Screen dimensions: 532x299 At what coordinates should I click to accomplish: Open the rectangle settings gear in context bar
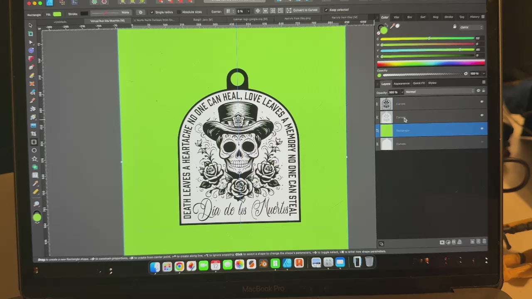click(x=140, y=12)
